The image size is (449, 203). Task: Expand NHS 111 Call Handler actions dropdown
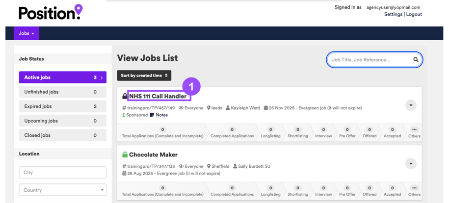click(411, 105)
